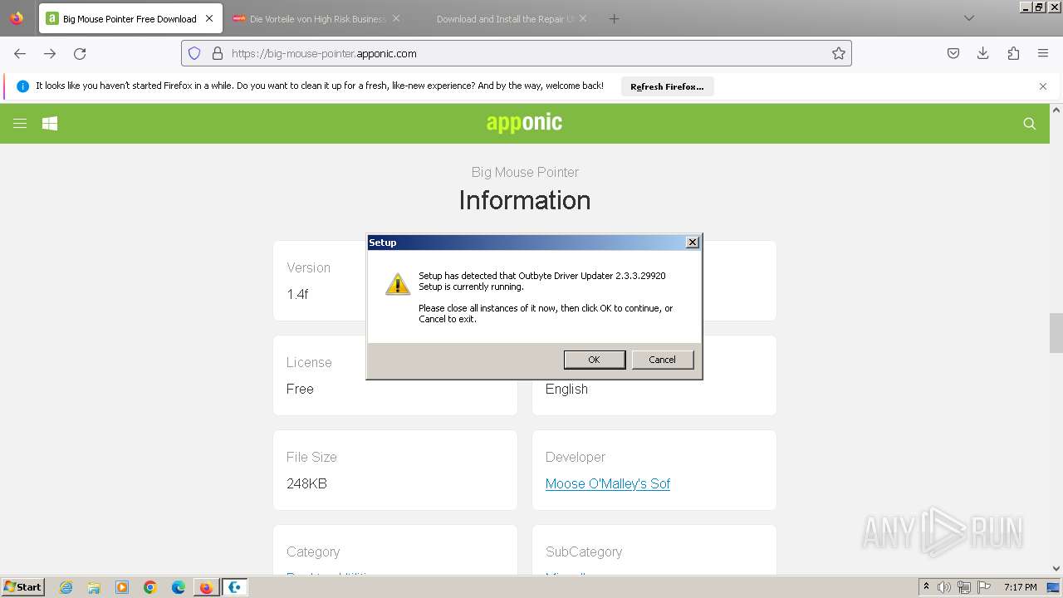Expand the list all tabs chevron
Image resolution: width=1063 pixels, height=598 pixels.
968,18
